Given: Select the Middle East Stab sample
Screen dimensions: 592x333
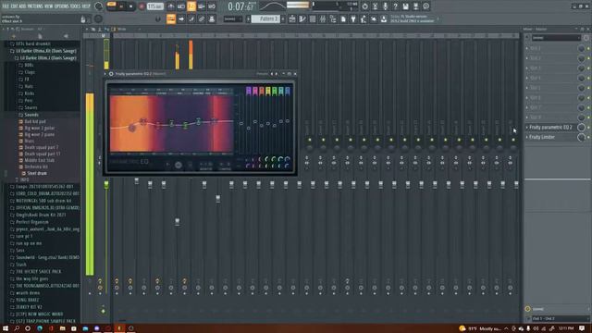Looking at the screenshot, I should [x=39, y=160].
